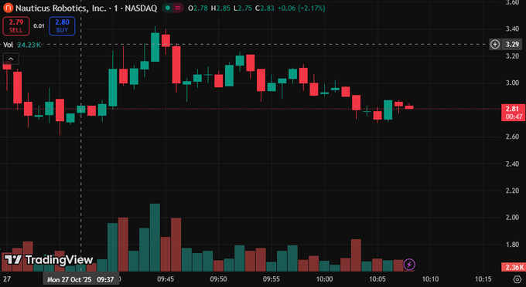Viewport: 526px width, 287px height.
Task: Click the plus icon beside 3.29 price
Action: click(495, 44)
